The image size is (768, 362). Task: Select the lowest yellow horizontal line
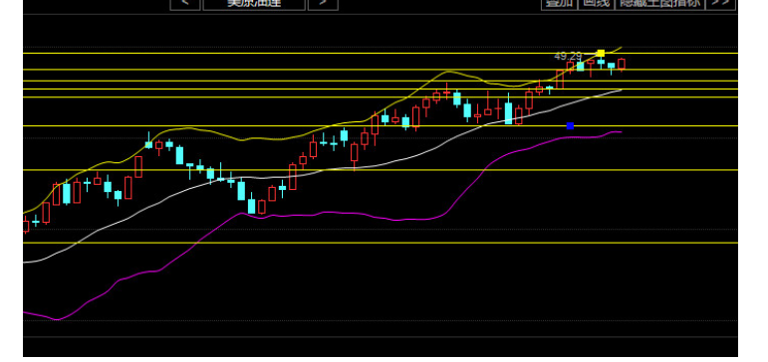tap(381, 243)
